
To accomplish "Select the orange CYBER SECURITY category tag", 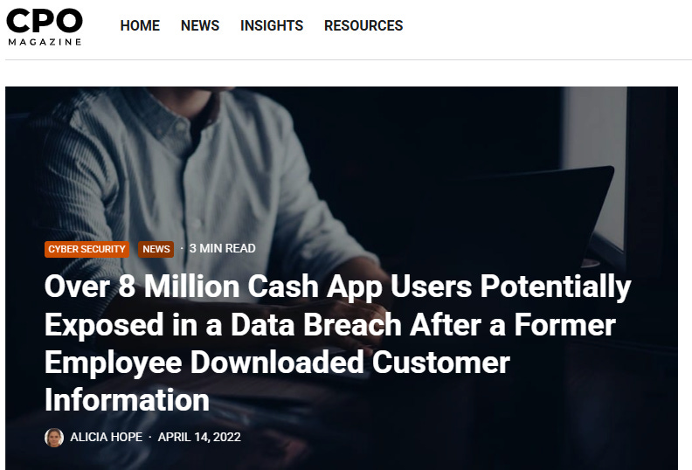I will click(x=87, y=249).
